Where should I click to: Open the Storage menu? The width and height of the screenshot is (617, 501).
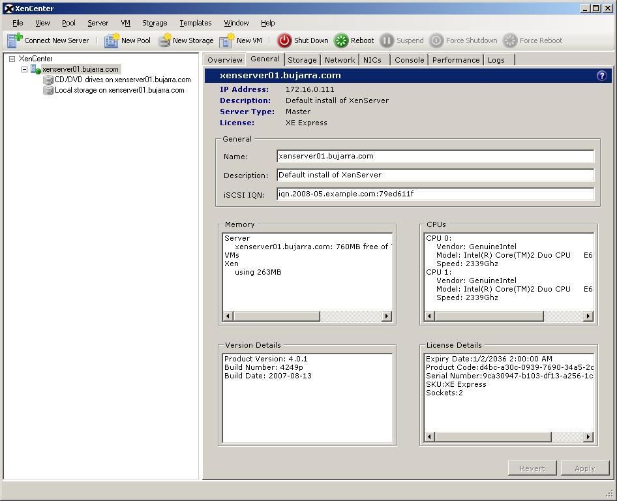tap(155, 23)
